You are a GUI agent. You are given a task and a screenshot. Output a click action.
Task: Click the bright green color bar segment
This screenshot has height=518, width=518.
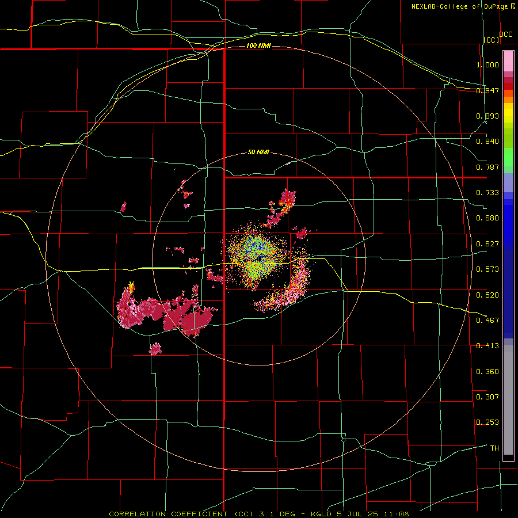(x=508, y=157)
